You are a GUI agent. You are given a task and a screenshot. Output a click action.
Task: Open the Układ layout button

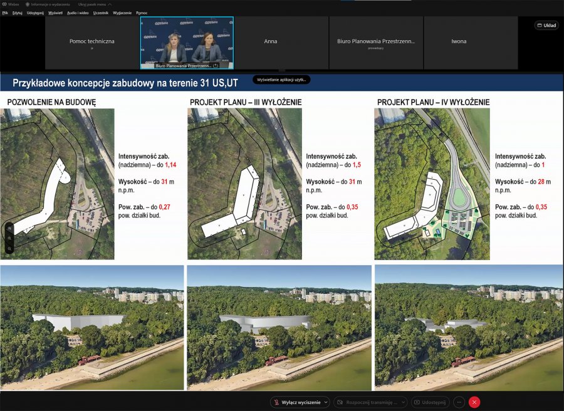tap(546, 26)
